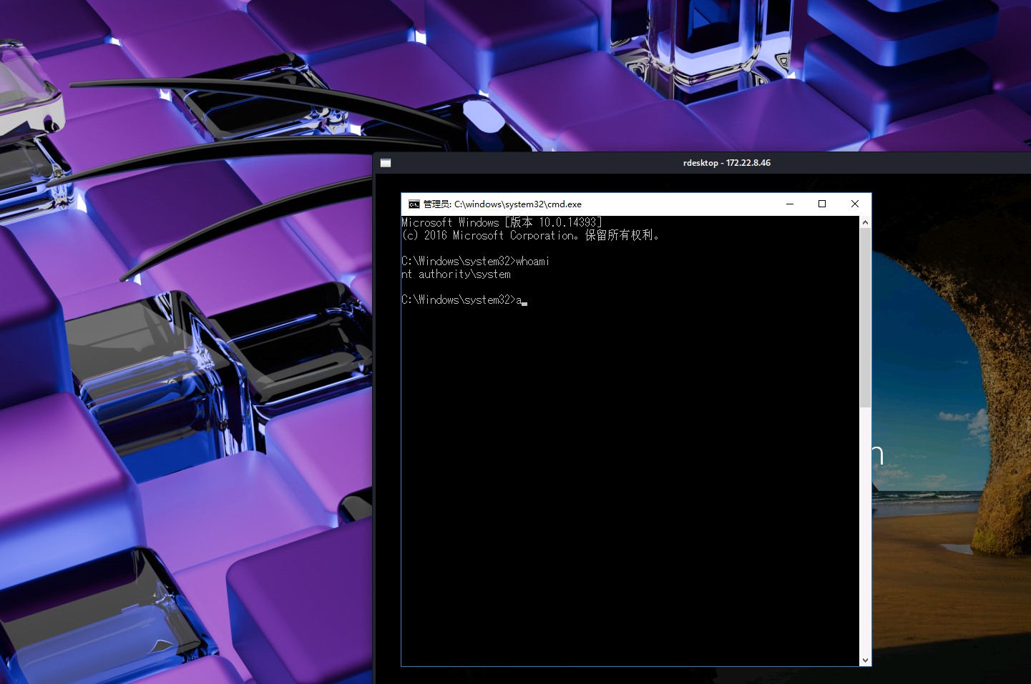1031x684 pixels.
Task: Click the scrollbar down arrow in cmd
Action: 865,660
